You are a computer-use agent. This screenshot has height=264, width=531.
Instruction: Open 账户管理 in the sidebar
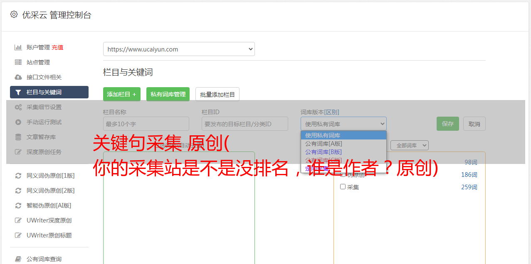(38, 47)
